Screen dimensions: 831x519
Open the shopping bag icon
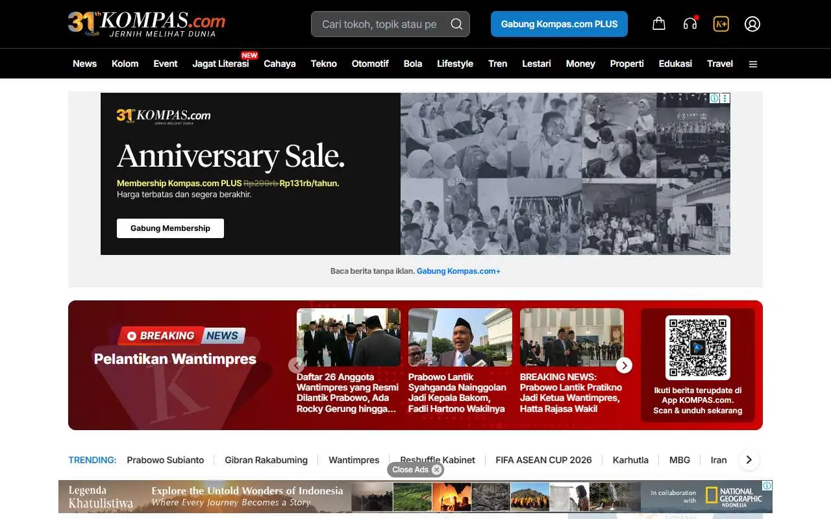tap(659, 24)
